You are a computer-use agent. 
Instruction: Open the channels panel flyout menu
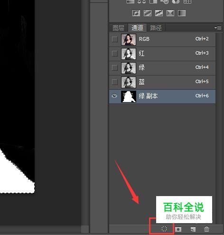(x=218, y=28)
